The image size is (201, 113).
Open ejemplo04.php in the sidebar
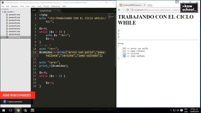[14, 23]
